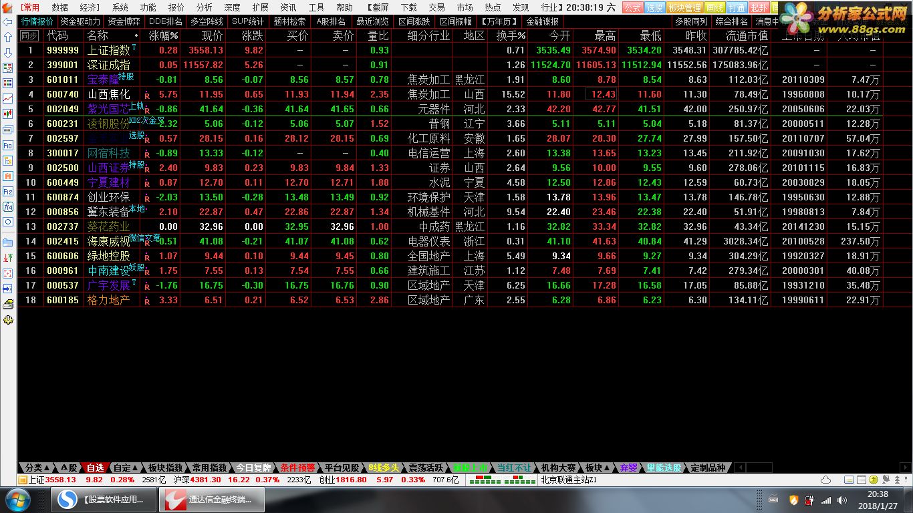Screen dimensions: 913x513
Task: Switch to the 多空阵线 tab
Action: coord(207,21)
